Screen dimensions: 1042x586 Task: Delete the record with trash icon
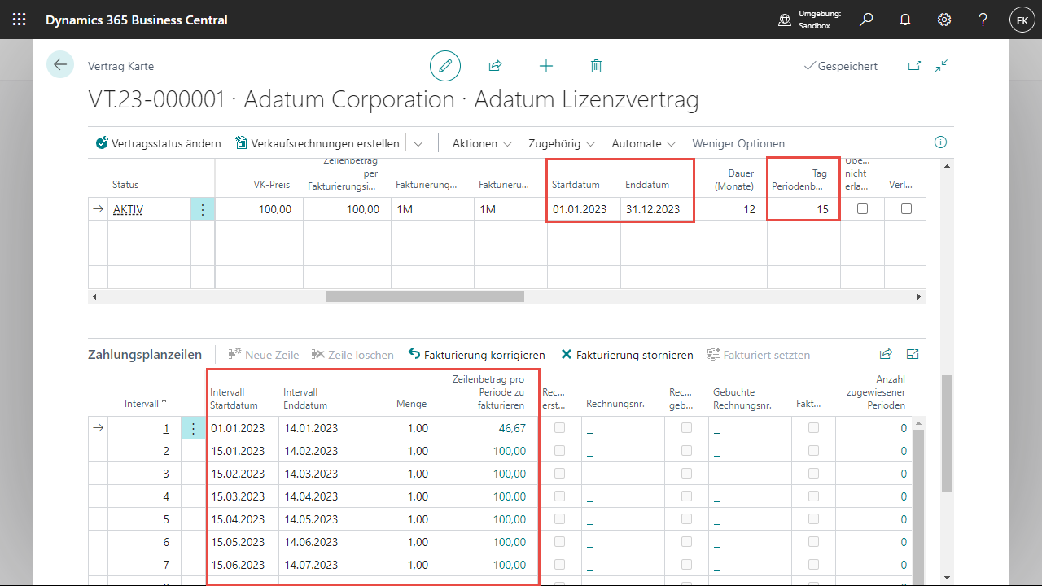(x=596, y=66)
